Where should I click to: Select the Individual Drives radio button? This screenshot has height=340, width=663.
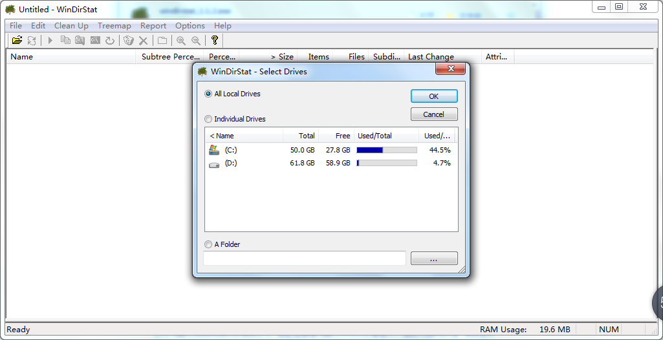click(x=208, y=119)
